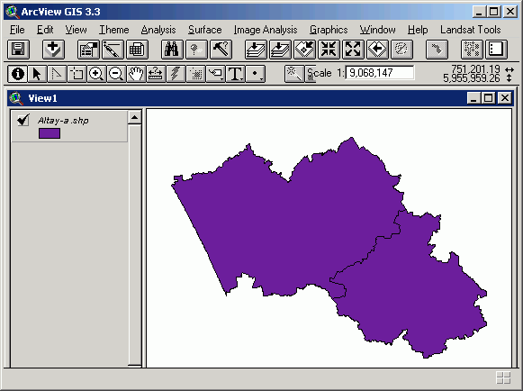Click the Add Theme button
The image size is (523, 391).
(x=53, y=50)
